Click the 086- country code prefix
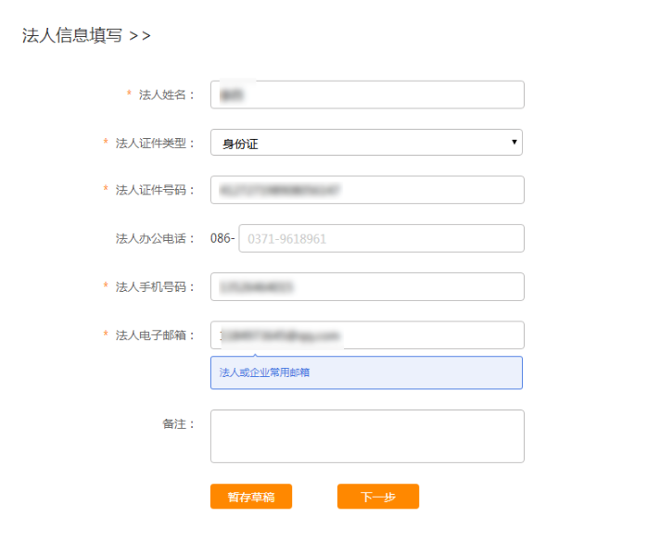 (222, 238)
